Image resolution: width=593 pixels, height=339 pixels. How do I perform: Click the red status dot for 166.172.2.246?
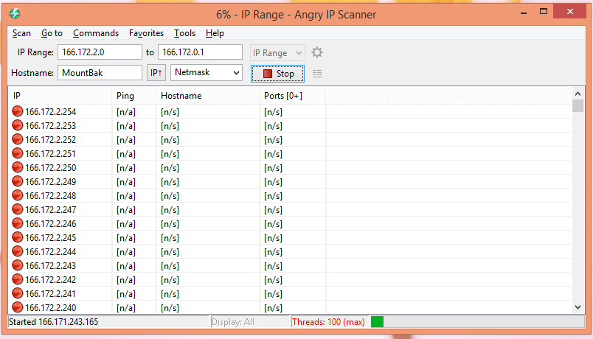pos(18,223)
